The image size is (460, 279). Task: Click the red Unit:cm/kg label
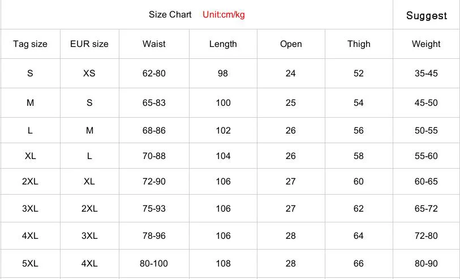coord(223,15)
